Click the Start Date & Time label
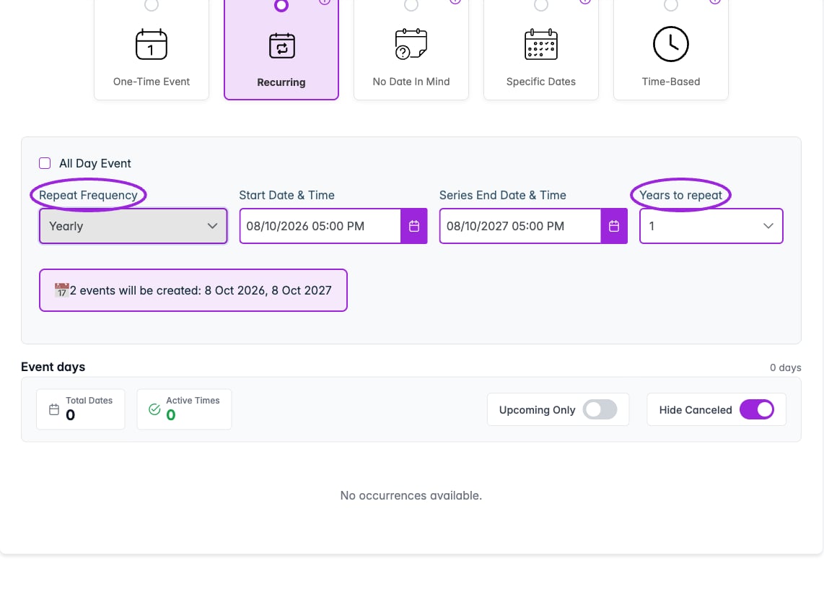Viewport: 824px width, 592px height. pos(287,195)
